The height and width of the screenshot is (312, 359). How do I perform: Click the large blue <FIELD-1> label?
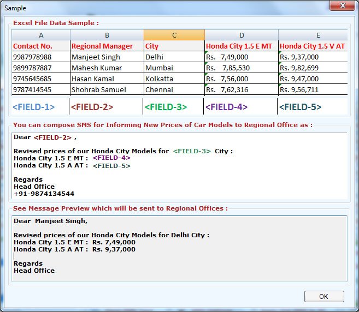coord(34,107)
